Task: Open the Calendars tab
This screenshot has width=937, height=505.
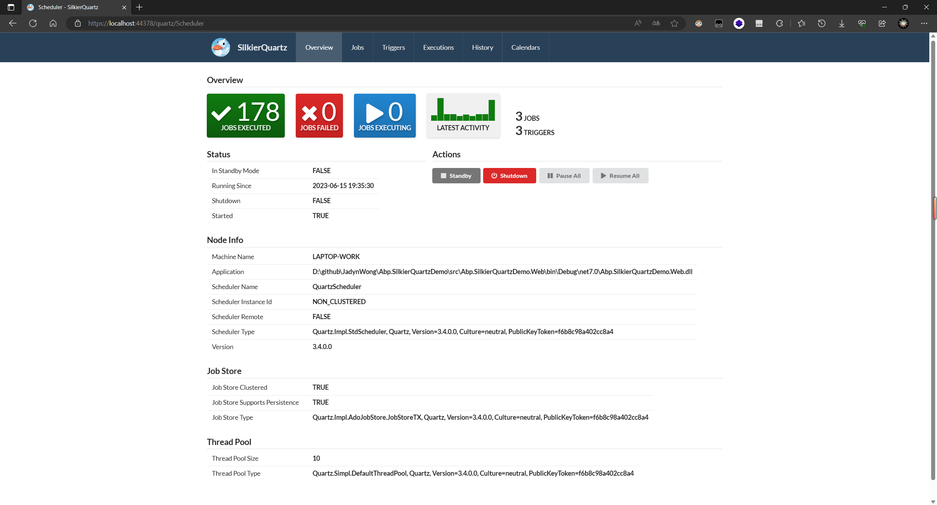Action: 525,47
